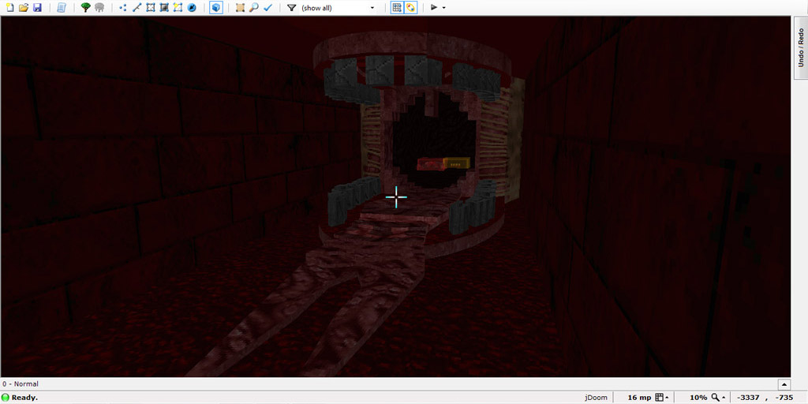Select the Brightness mode icon
The width and height of the screenshot is (808, 404).
click(164, 8)
